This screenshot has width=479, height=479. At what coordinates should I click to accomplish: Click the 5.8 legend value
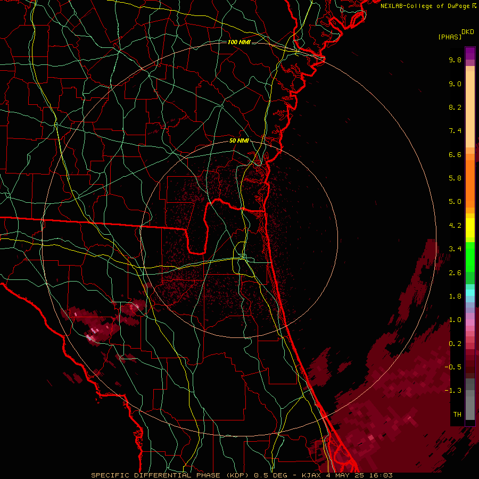pos(455,178)
